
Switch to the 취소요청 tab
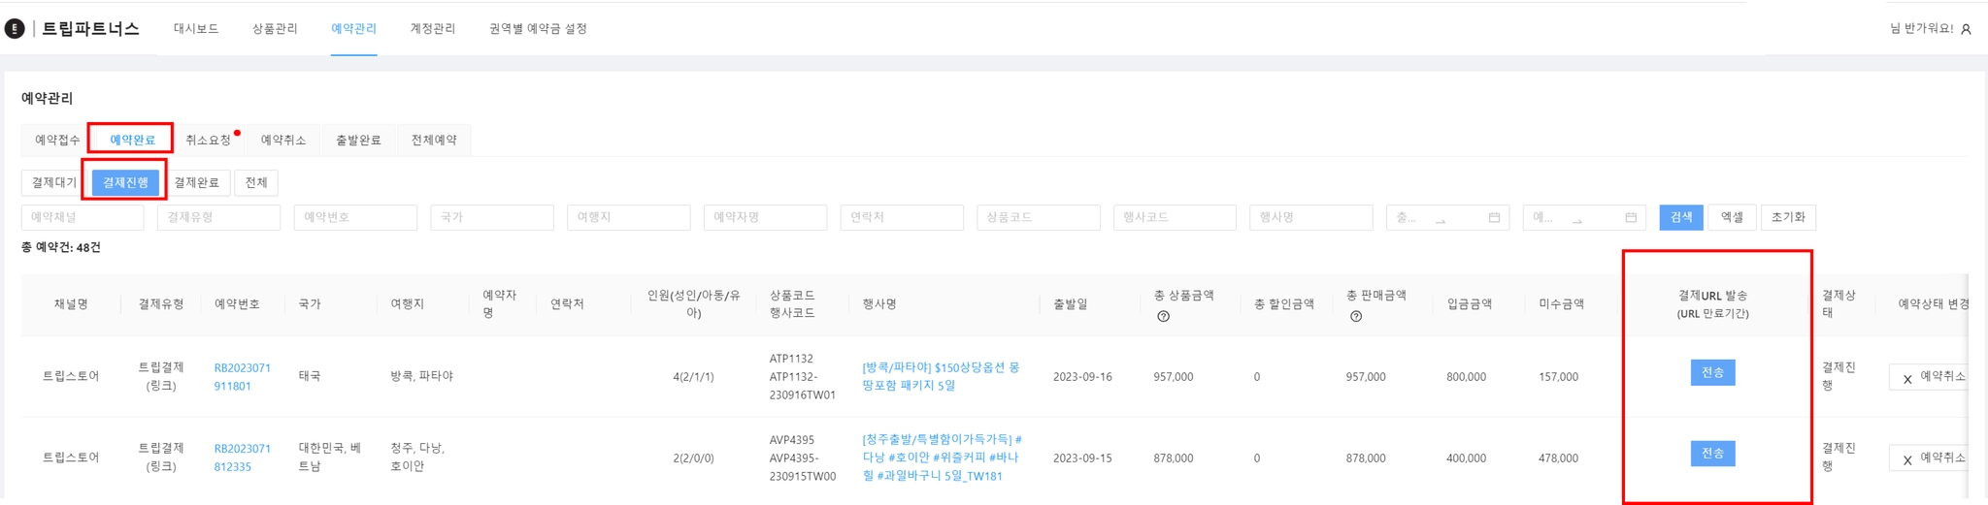tap(208, 140)
